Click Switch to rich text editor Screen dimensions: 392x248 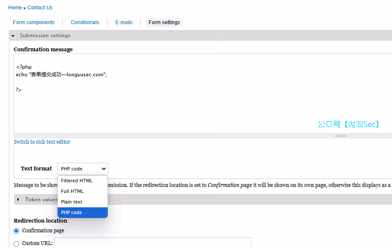point(42,142)
